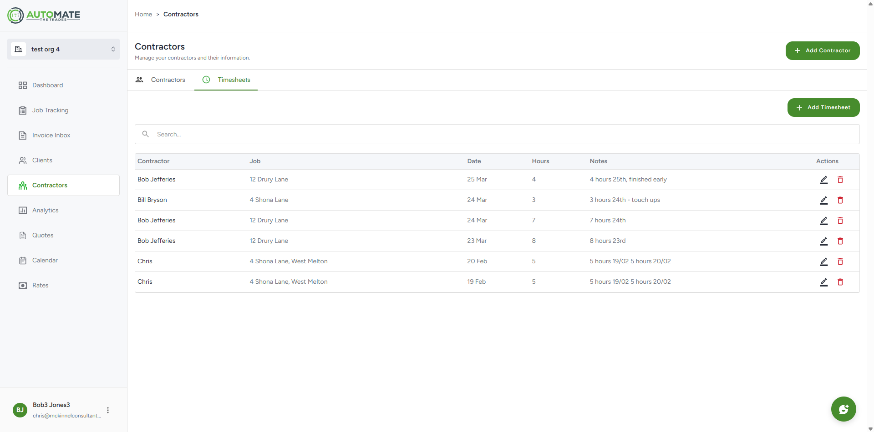Viewport: 874px width, 432px height.
Task: Click the Calendar icon in sidebar
Action: tap(23, 260)
